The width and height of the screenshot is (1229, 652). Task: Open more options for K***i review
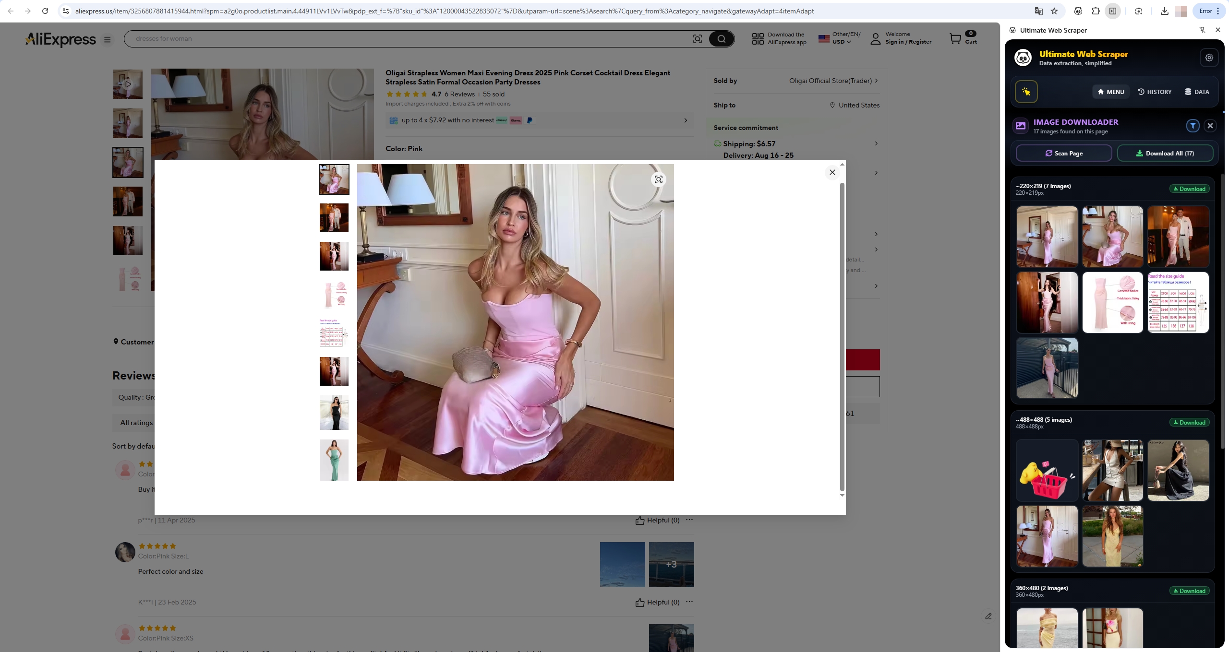[x=689, y=602]
